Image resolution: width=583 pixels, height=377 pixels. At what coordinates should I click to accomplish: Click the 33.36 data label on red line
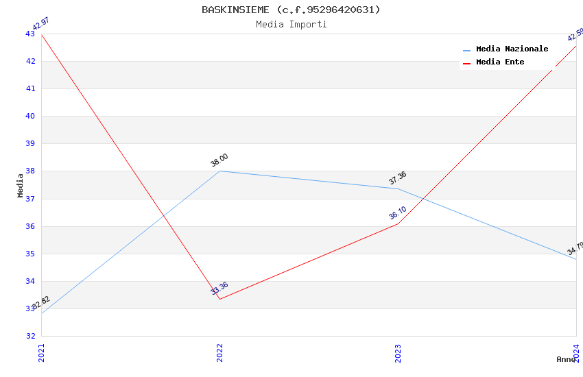click(x=219, y=289)
